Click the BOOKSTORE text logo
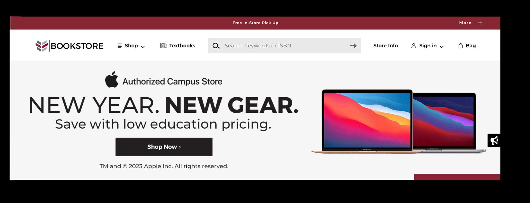Screen dimensions: 530x203 (77, 46)
